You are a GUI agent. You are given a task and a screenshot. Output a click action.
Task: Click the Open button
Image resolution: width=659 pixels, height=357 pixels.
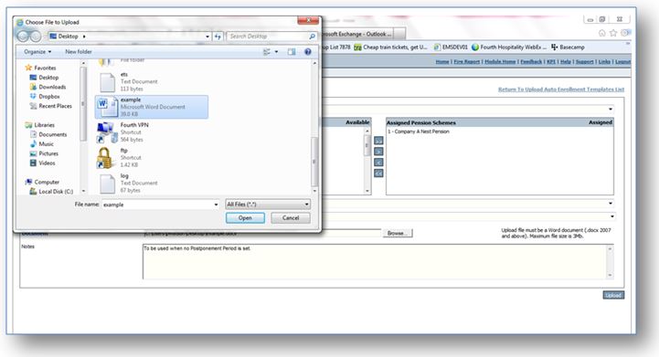(245, 218)
